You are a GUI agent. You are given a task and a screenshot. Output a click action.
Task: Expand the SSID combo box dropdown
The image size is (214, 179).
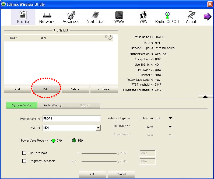pyautogui.click(x=98, y=128)
